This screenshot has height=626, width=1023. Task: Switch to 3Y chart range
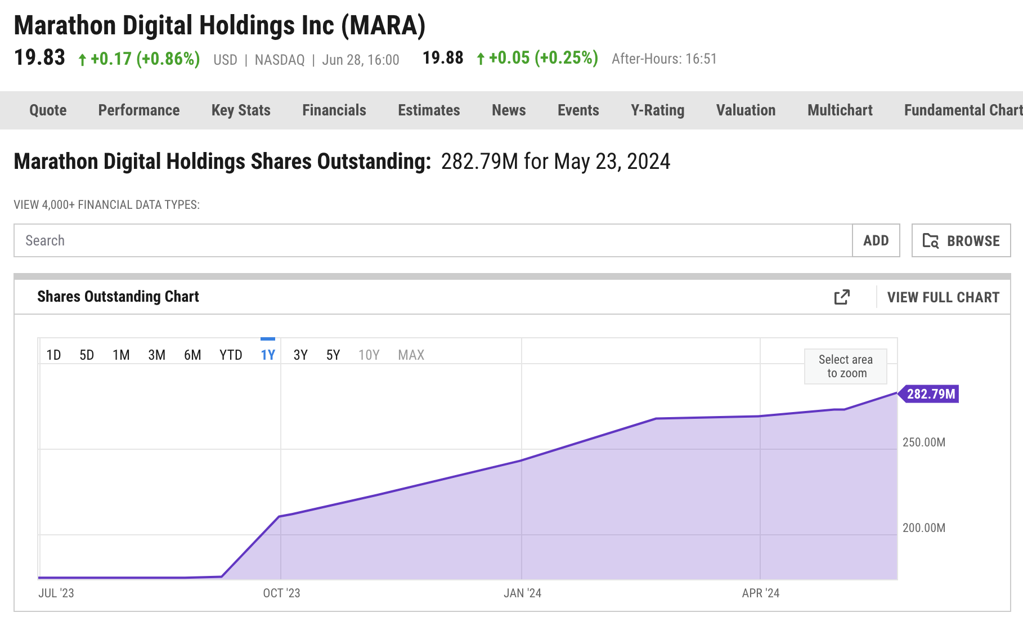(300, 355)
